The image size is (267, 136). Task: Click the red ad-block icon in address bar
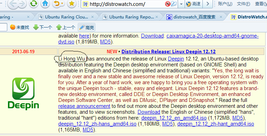[168, 4]
